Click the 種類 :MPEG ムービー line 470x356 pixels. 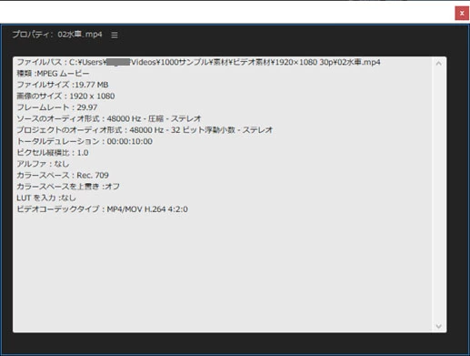click(53, 74)
